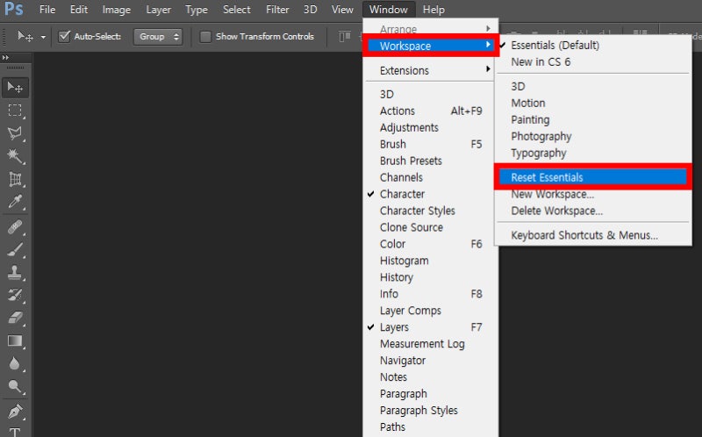Open the Workspace submenu
Image resolution: width=702 pixels, height=437 pixels.
(430, 46)
